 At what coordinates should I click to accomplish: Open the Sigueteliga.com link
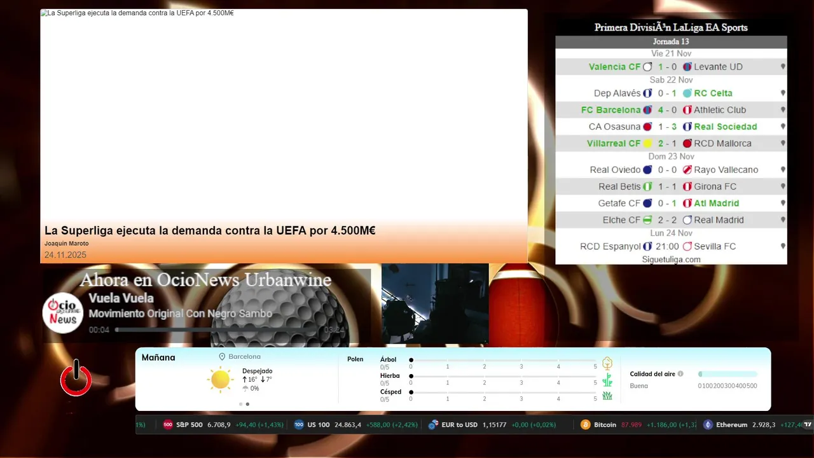[671, 260]
